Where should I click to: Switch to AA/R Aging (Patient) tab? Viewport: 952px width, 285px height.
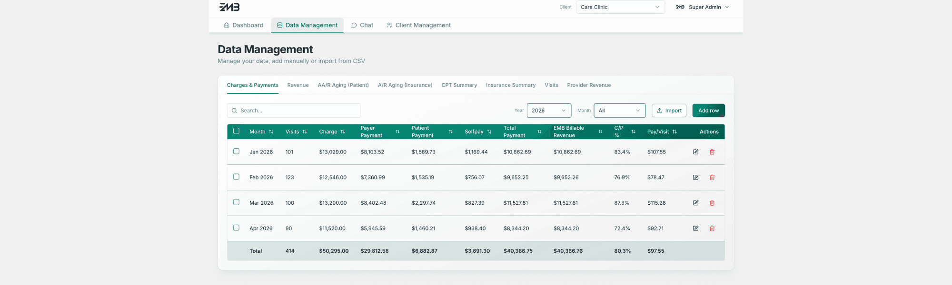coord(343,85)
